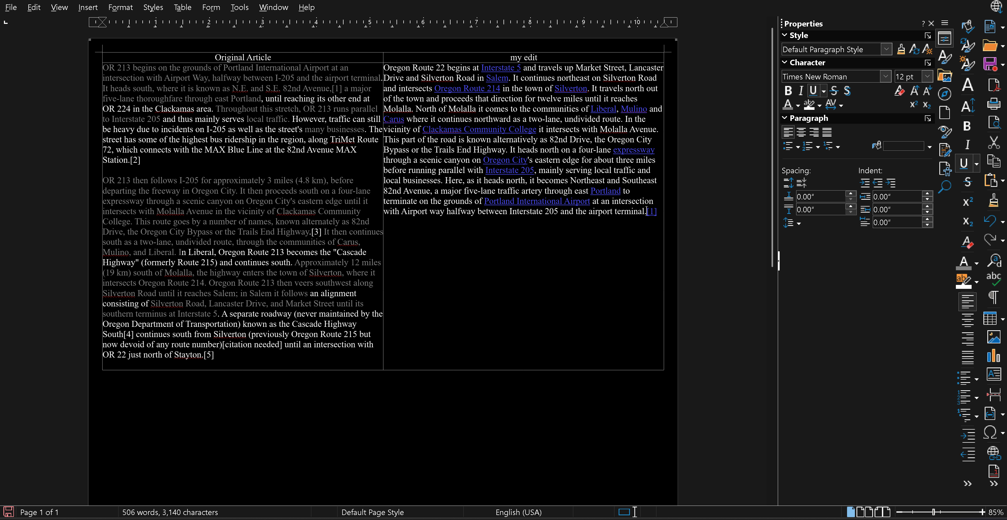
Task: Open the File menu
Action: 11,7
